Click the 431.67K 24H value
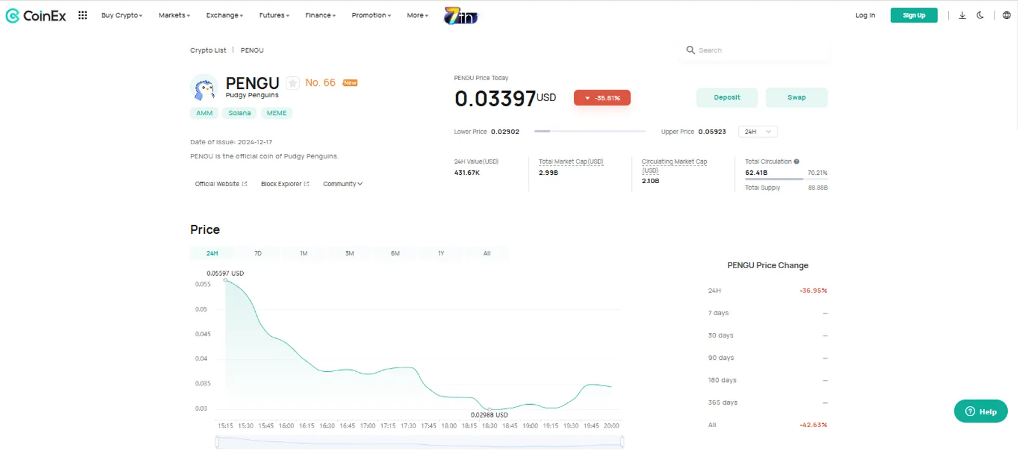1018x450 pixels. [x=467, y=173]
